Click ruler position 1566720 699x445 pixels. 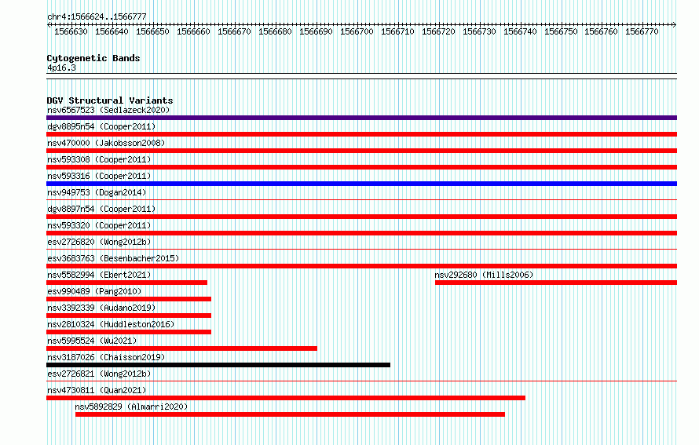[x=438, y=31]
